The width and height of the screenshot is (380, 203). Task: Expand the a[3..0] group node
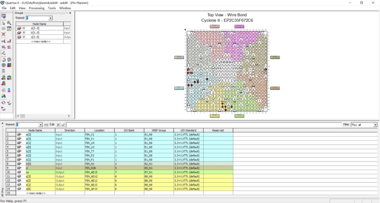point(24,28)
